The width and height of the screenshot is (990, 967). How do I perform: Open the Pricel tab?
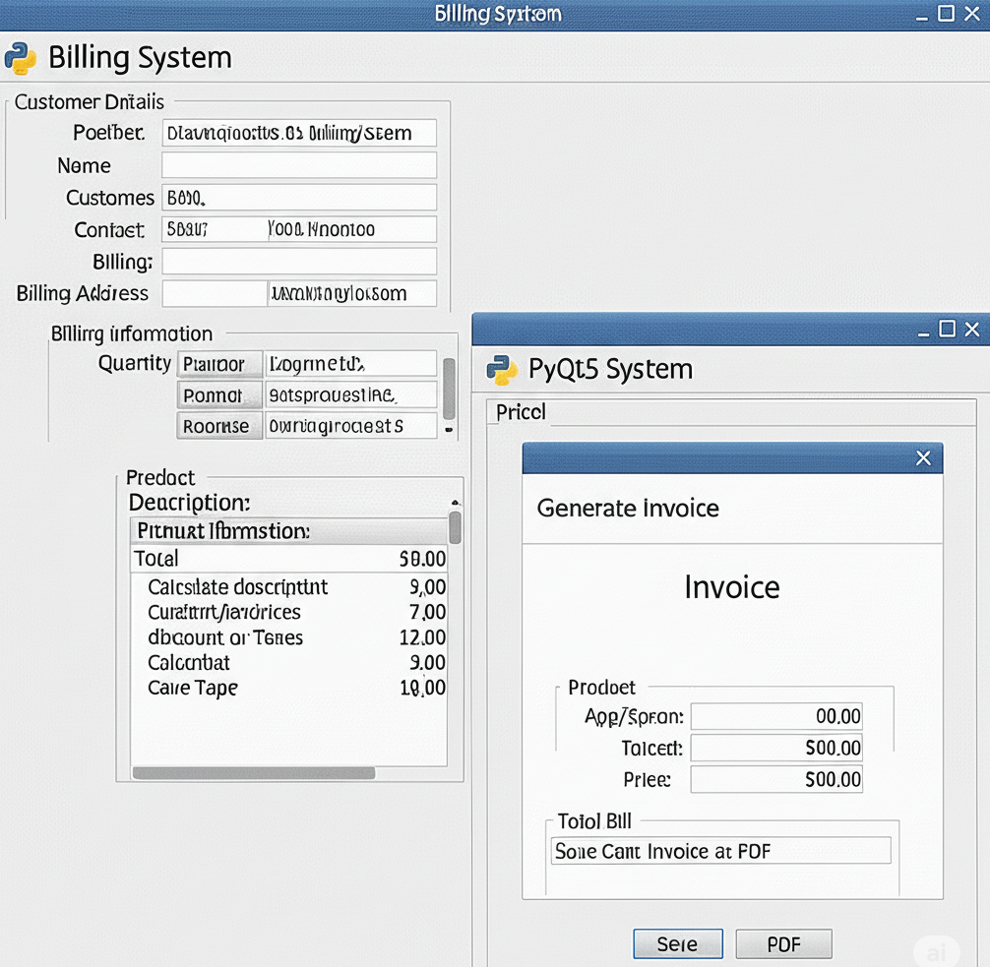click(x=521, y=412)
